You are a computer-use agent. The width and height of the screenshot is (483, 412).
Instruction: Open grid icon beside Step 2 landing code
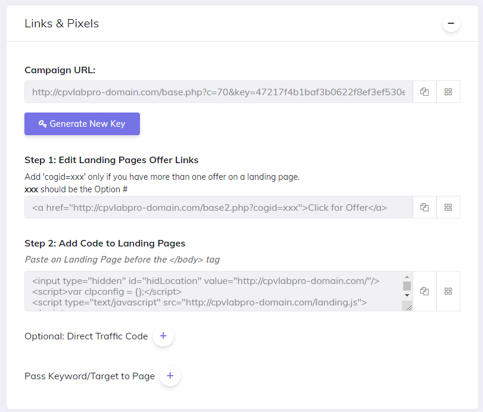(448, 291)
